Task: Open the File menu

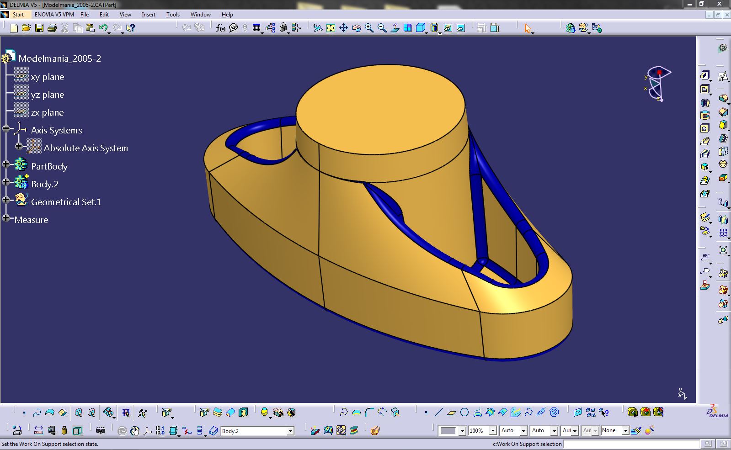Action: tap(85, 15)
